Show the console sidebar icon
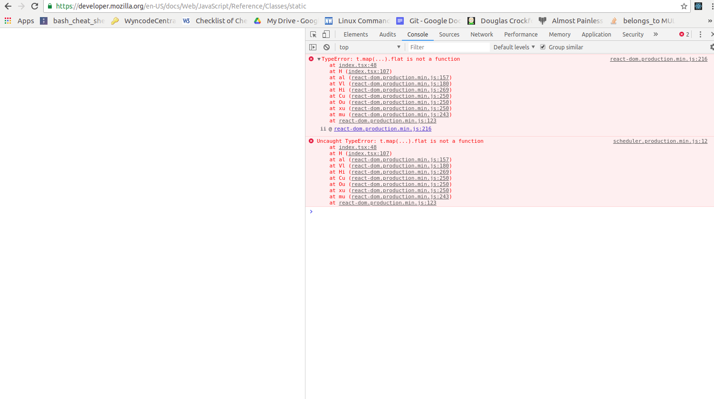Viewport: 714px width, 399px height. coord(313,47)
